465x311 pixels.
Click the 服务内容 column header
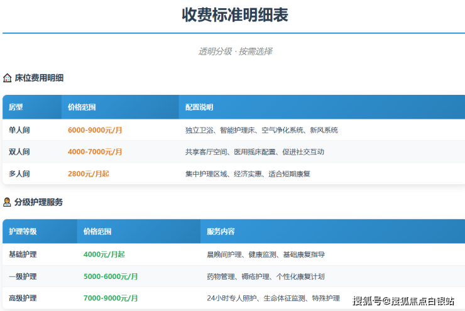221,231
